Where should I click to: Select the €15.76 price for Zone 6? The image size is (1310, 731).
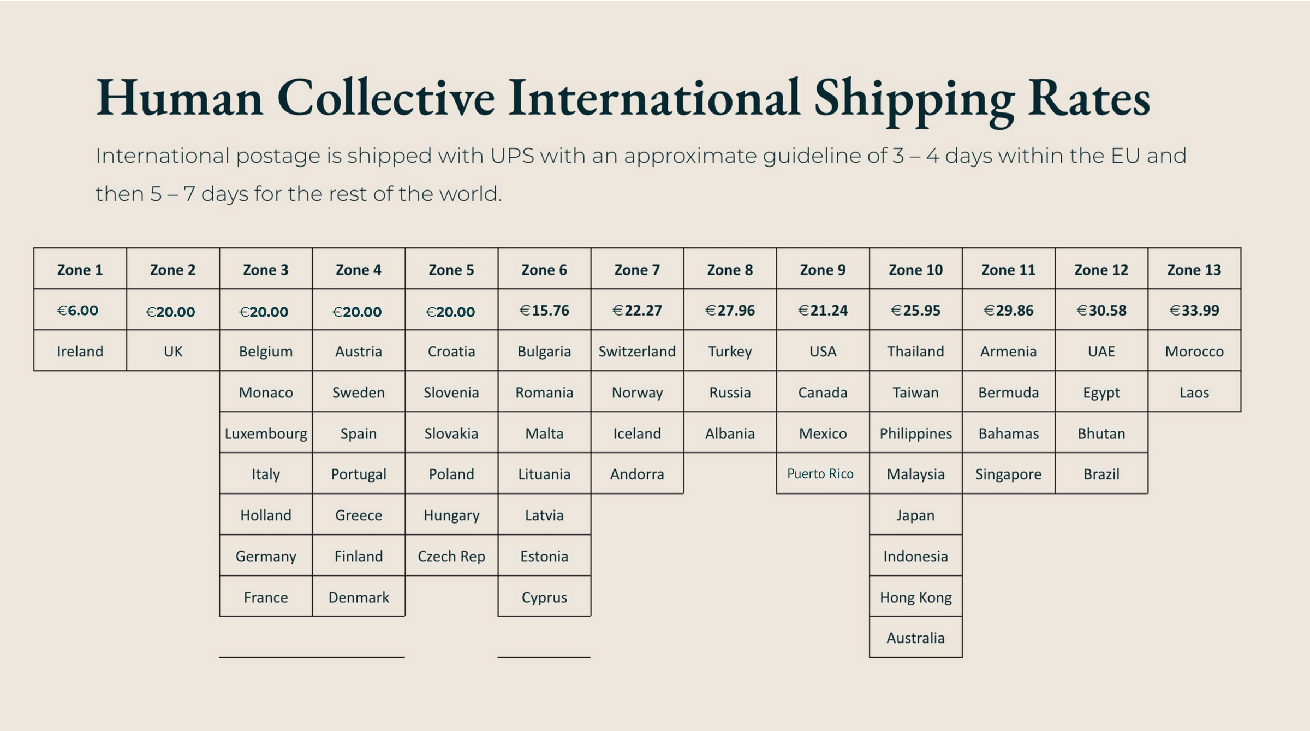click(544, 310)
